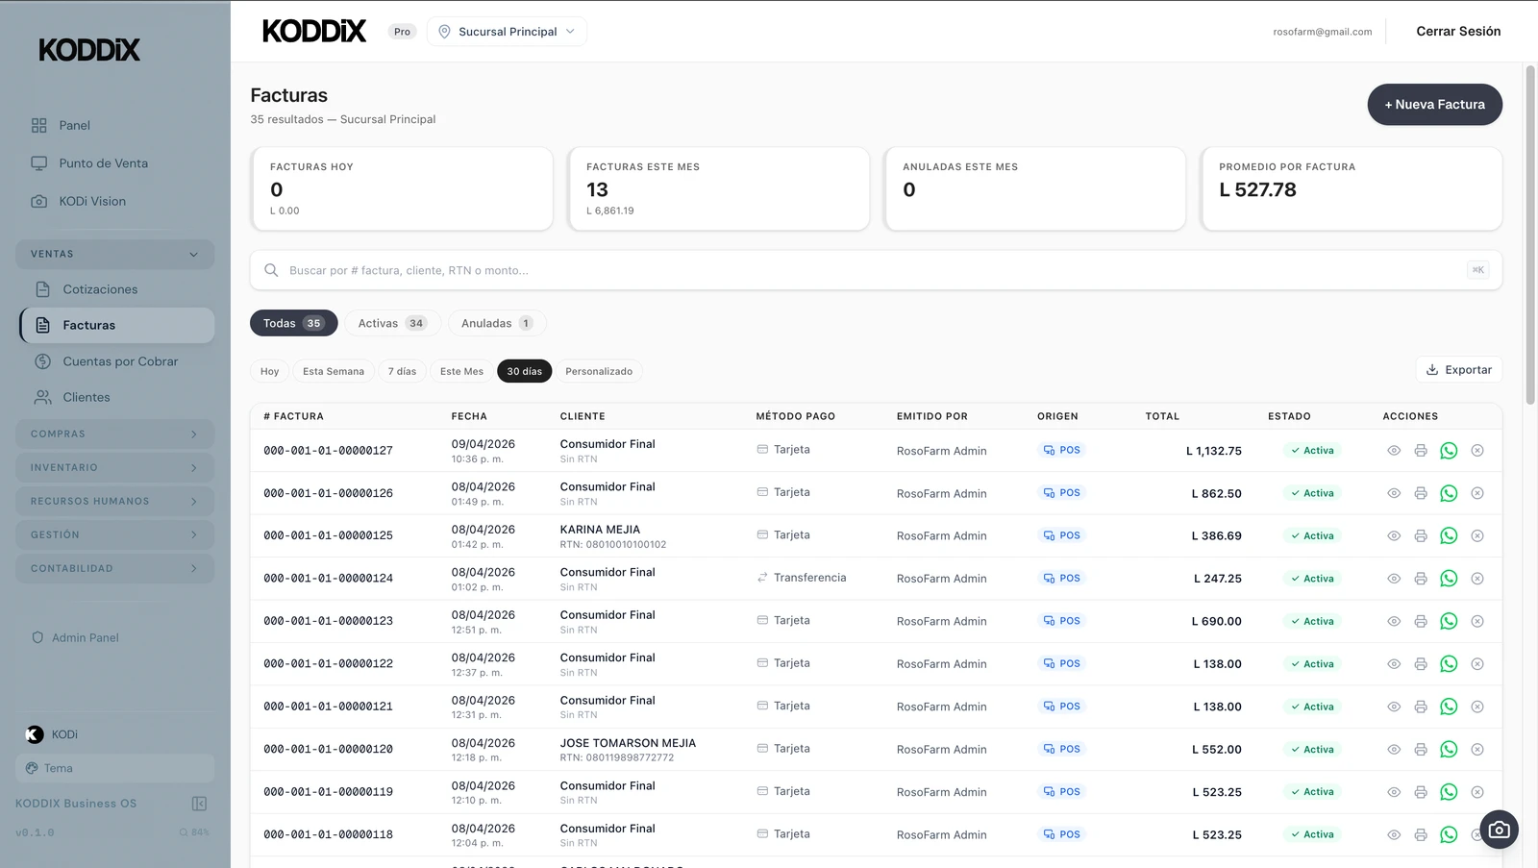Go to Cuentas por Cobrar
1538x868 pixels.
pyautogui.click(x=120, y=361)
